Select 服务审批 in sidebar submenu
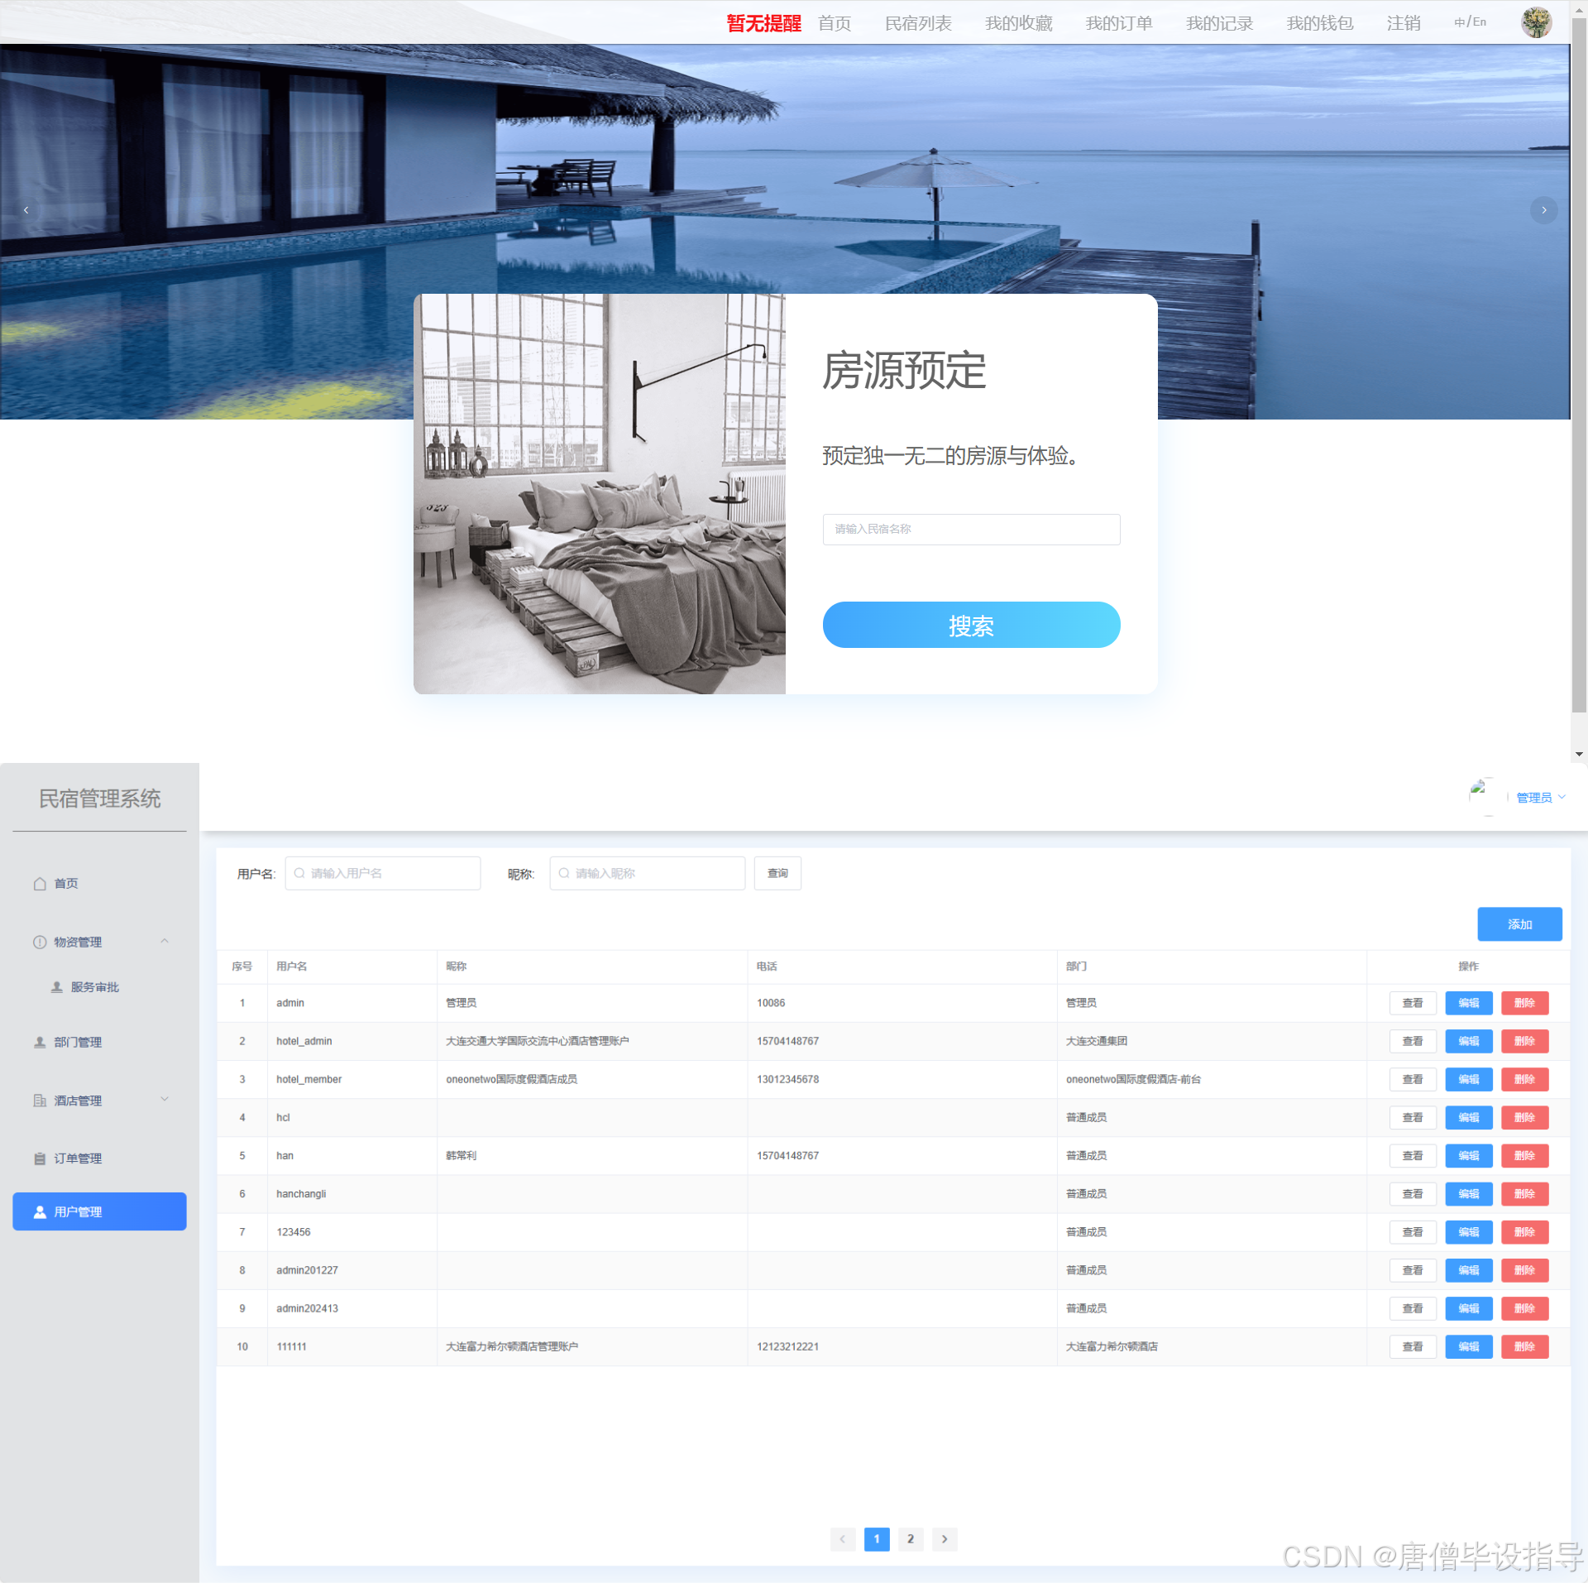 pos(94,987)
